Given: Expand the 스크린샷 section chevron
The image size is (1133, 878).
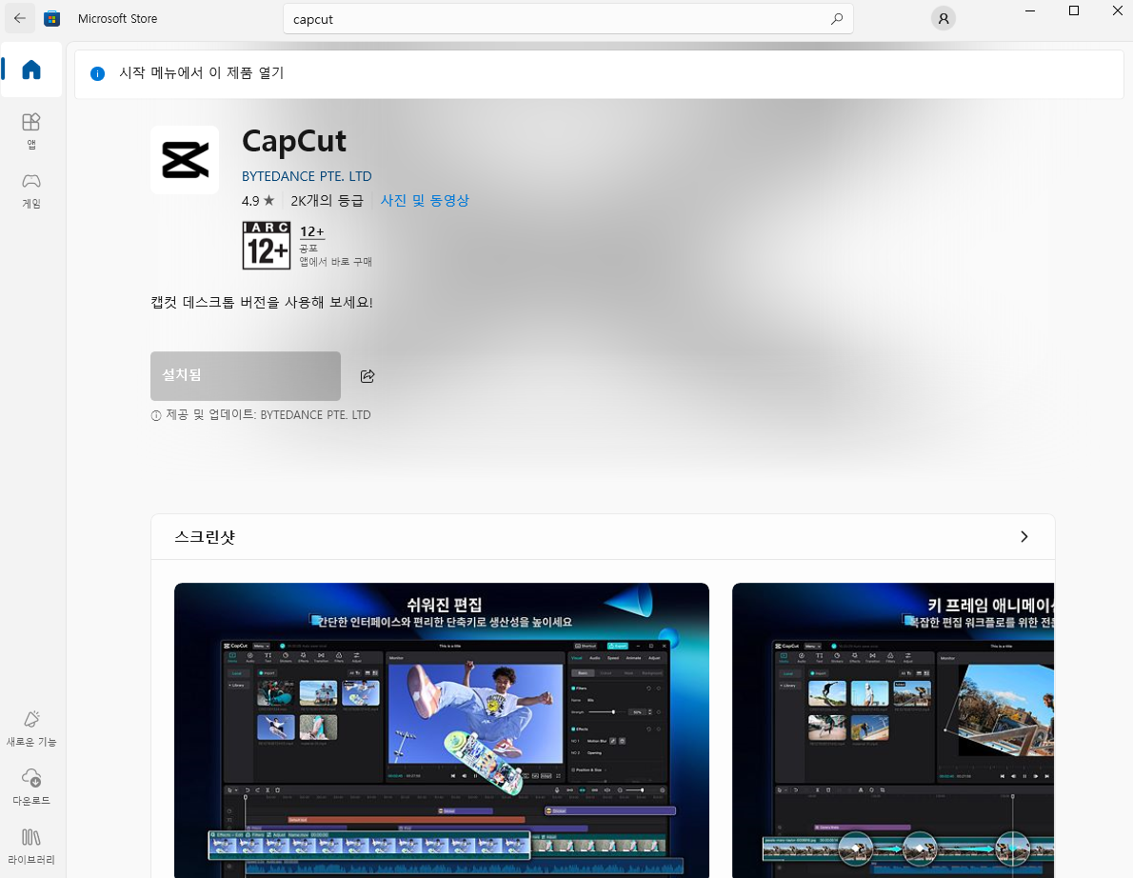Looking at the screenshot, I should (x=1024, y=536).
